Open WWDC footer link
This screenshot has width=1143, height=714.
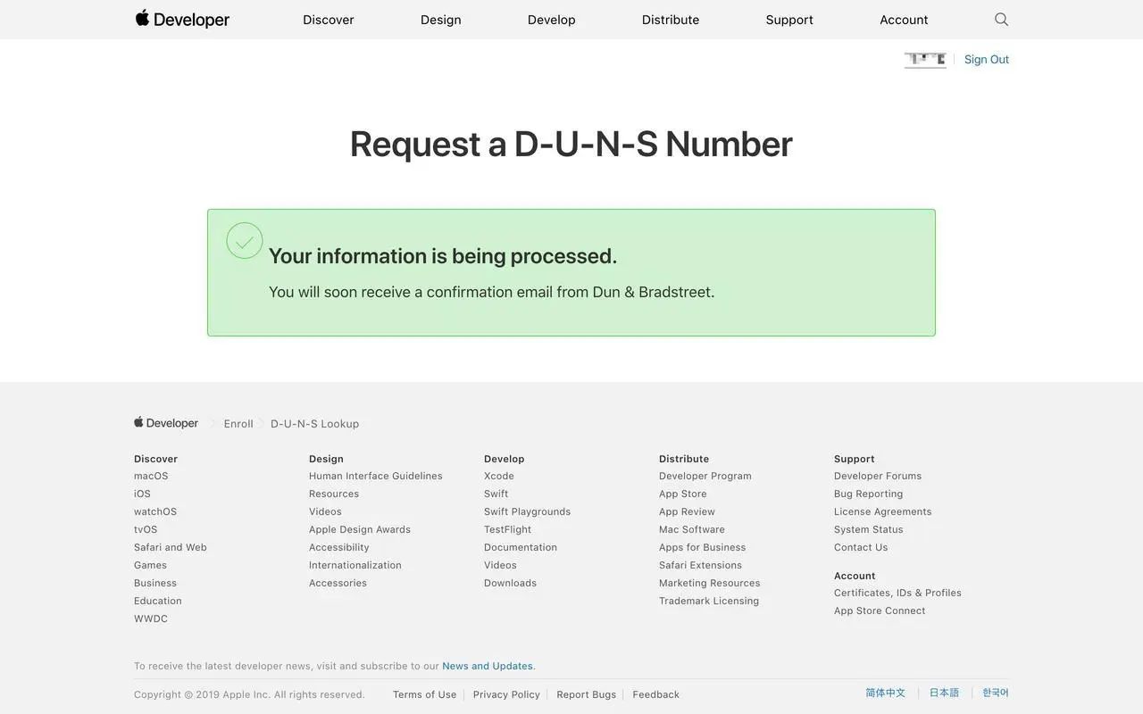pos(151,619)
